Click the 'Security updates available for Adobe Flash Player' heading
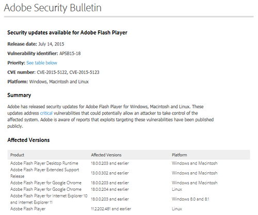Image resolution: width=258 pixels, height=215 pixels. tap(67, 32)
